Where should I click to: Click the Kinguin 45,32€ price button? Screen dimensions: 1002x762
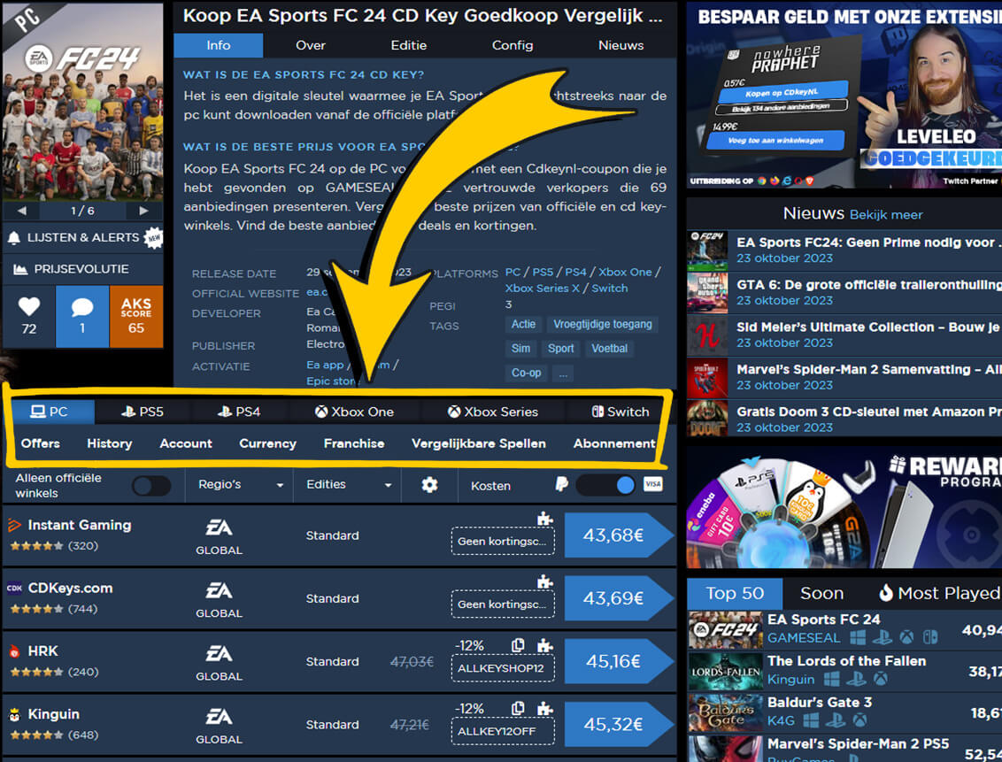tap(619, 724)
